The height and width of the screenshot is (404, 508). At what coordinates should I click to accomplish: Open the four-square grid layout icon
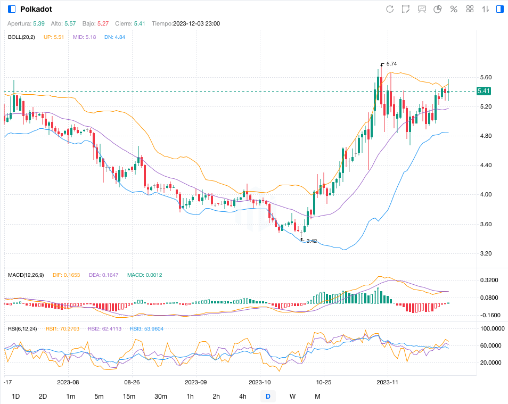(x=470, y=9)
